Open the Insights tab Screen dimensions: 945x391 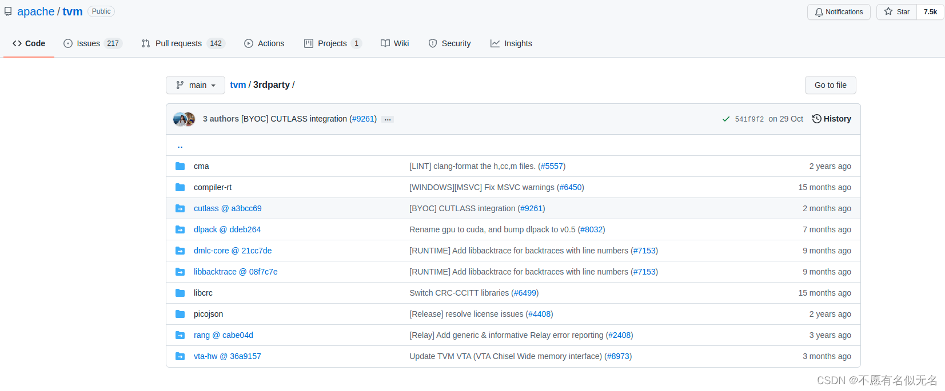[x=511, y=43]
